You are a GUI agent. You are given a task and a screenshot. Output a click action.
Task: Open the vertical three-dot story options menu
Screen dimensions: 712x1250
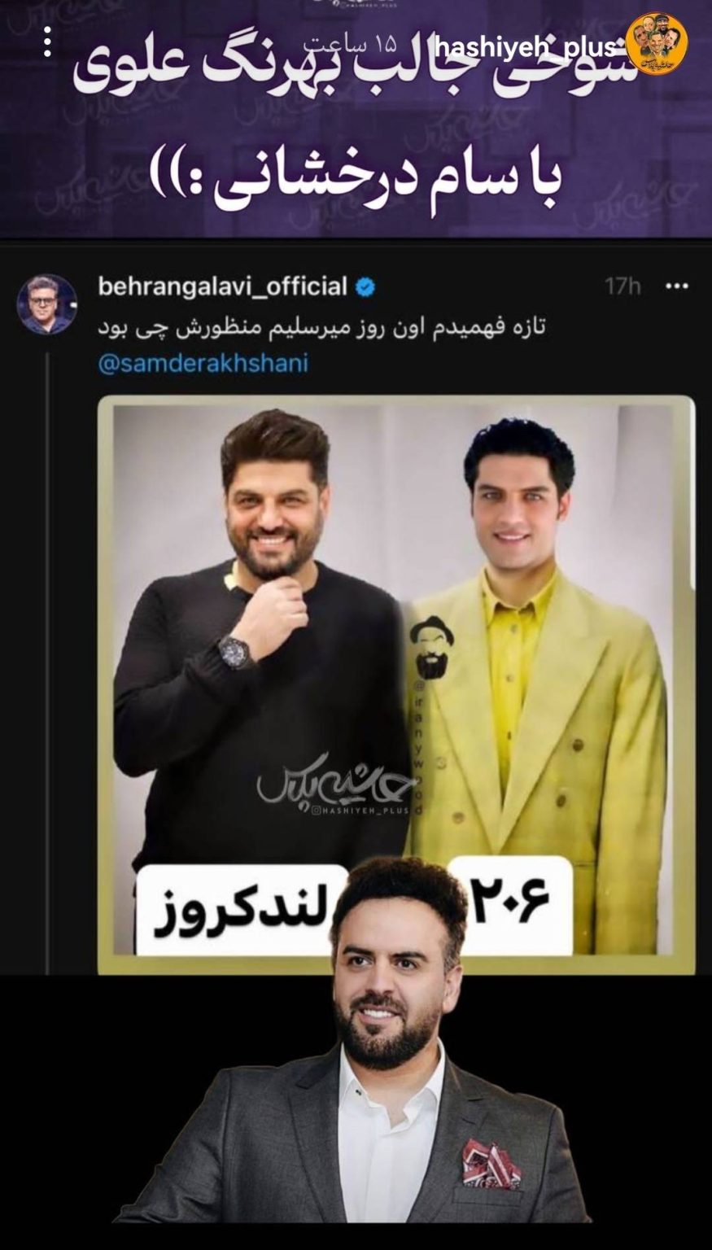pos(47,42)
